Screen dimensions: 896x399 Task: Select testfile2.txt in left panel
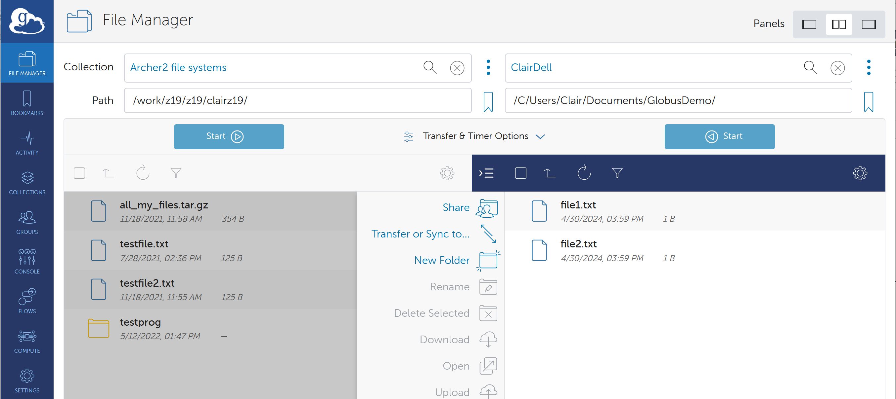click(x=210, y=290)
